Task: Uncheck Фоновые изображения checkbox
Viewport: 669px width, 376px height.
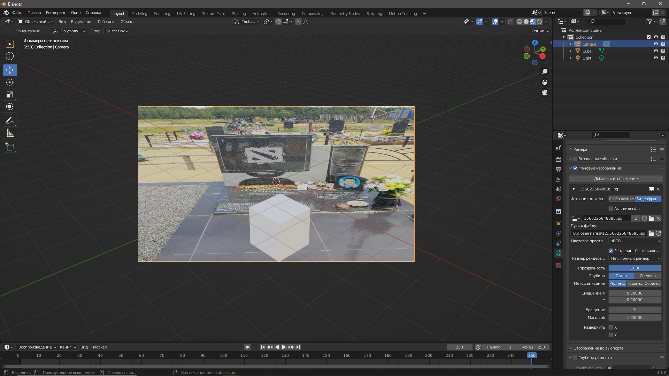Action: 575,168
